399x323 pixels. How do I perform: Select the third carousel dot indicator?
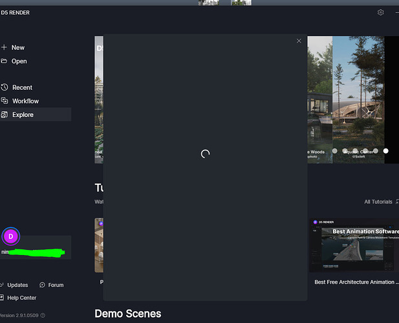pos(355,151)
